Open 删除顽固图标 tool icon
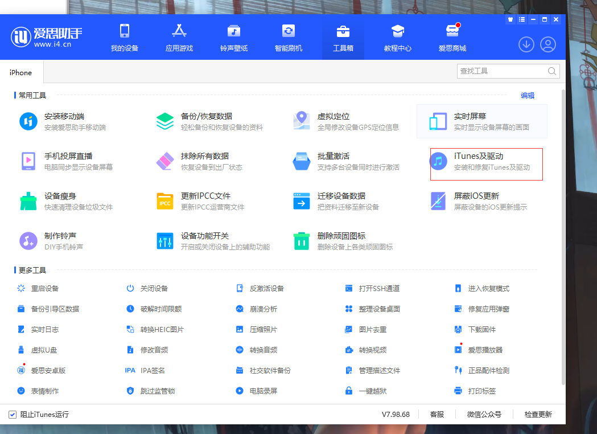597x434 pixels. (302, 241)
